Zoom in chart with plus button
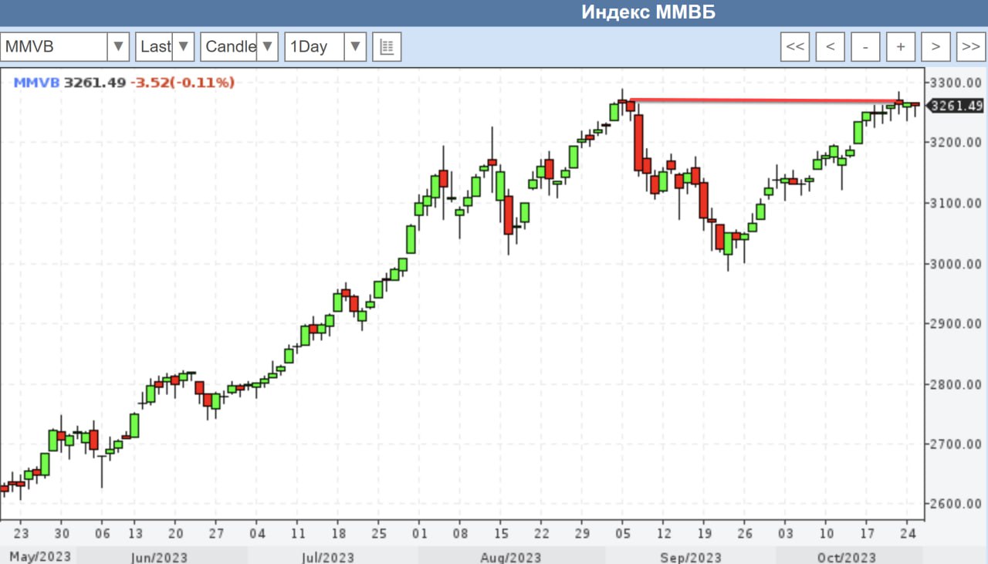This screenshot has height=564, width=988. tap(900, 46)
